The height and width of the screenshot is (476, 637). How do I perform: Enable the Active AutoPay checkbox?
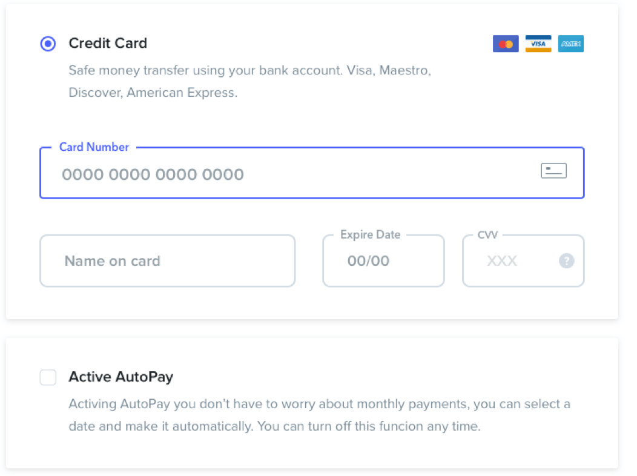click(x=48, y=377)
